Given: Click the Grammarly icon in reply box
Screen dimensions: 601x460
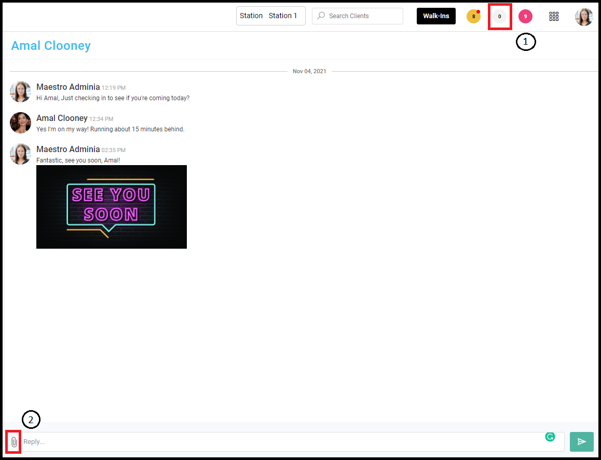Looking at the screenshot, I should coord(550,437).
